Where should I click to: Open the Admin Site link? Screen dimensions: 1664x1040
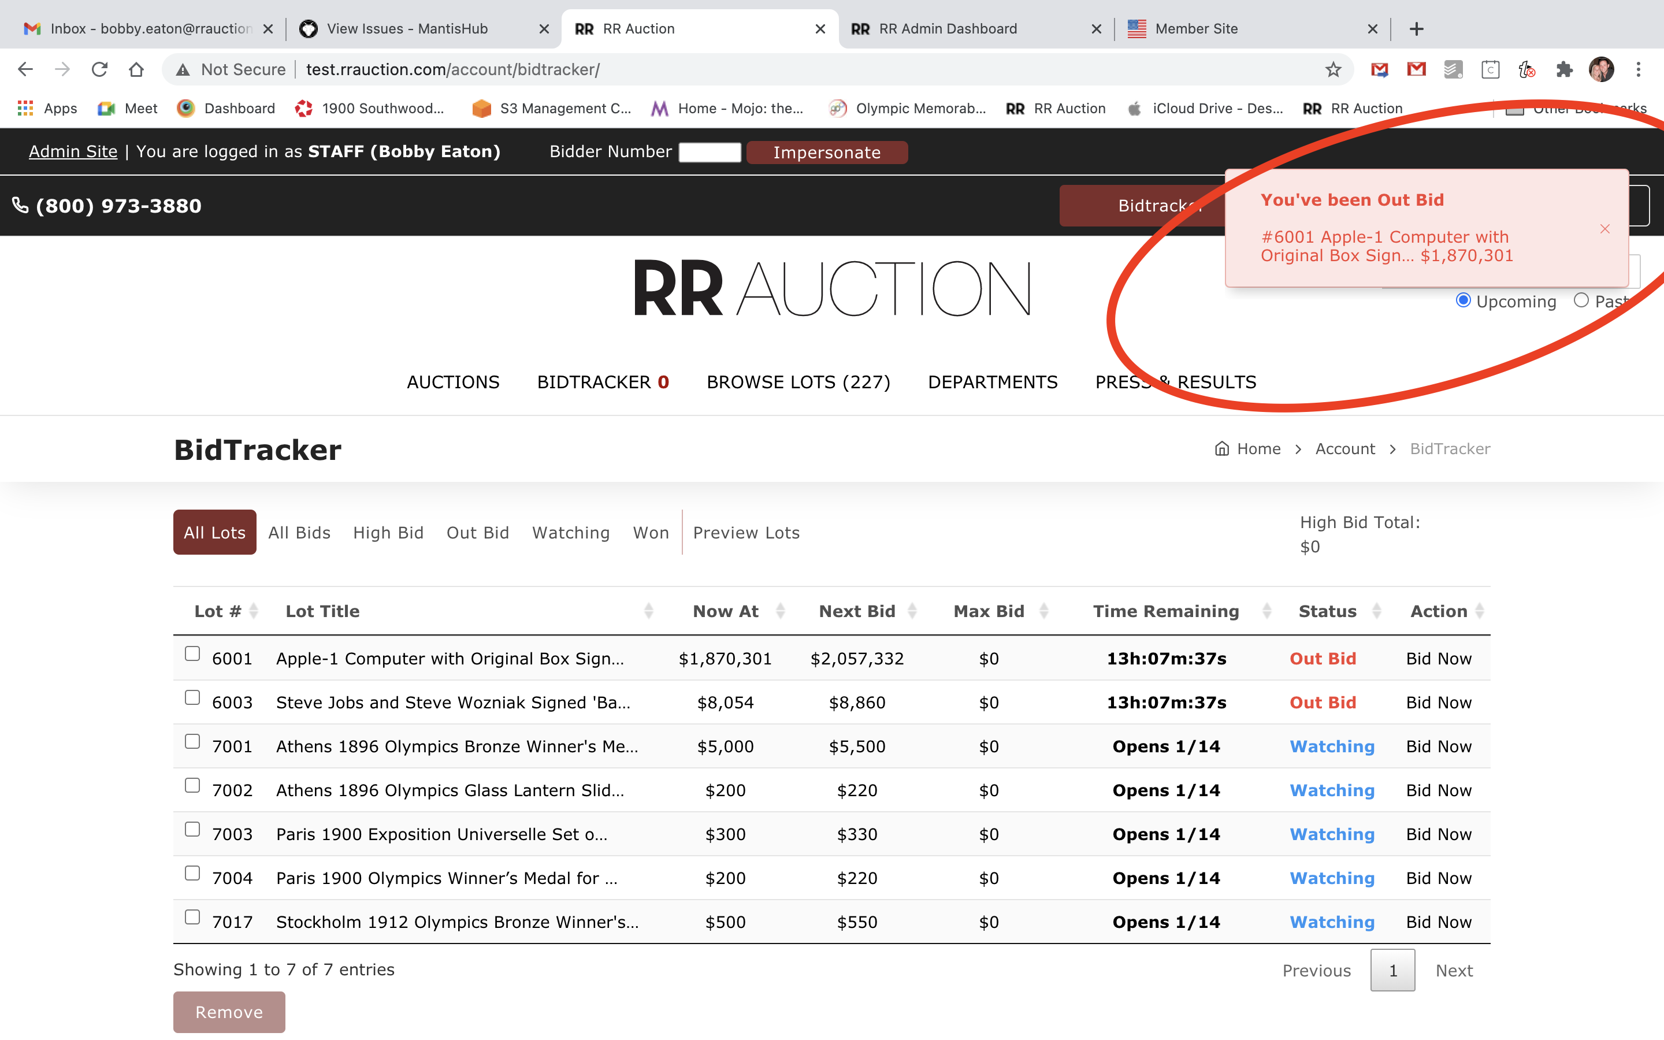click(x=73, y=151)
